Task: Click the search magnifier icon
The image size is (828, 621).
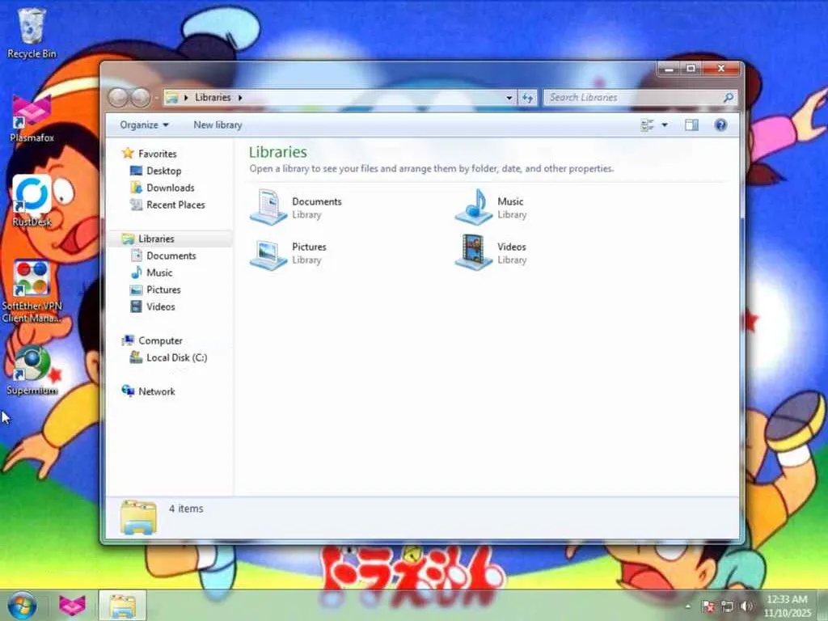Action: 729,97
